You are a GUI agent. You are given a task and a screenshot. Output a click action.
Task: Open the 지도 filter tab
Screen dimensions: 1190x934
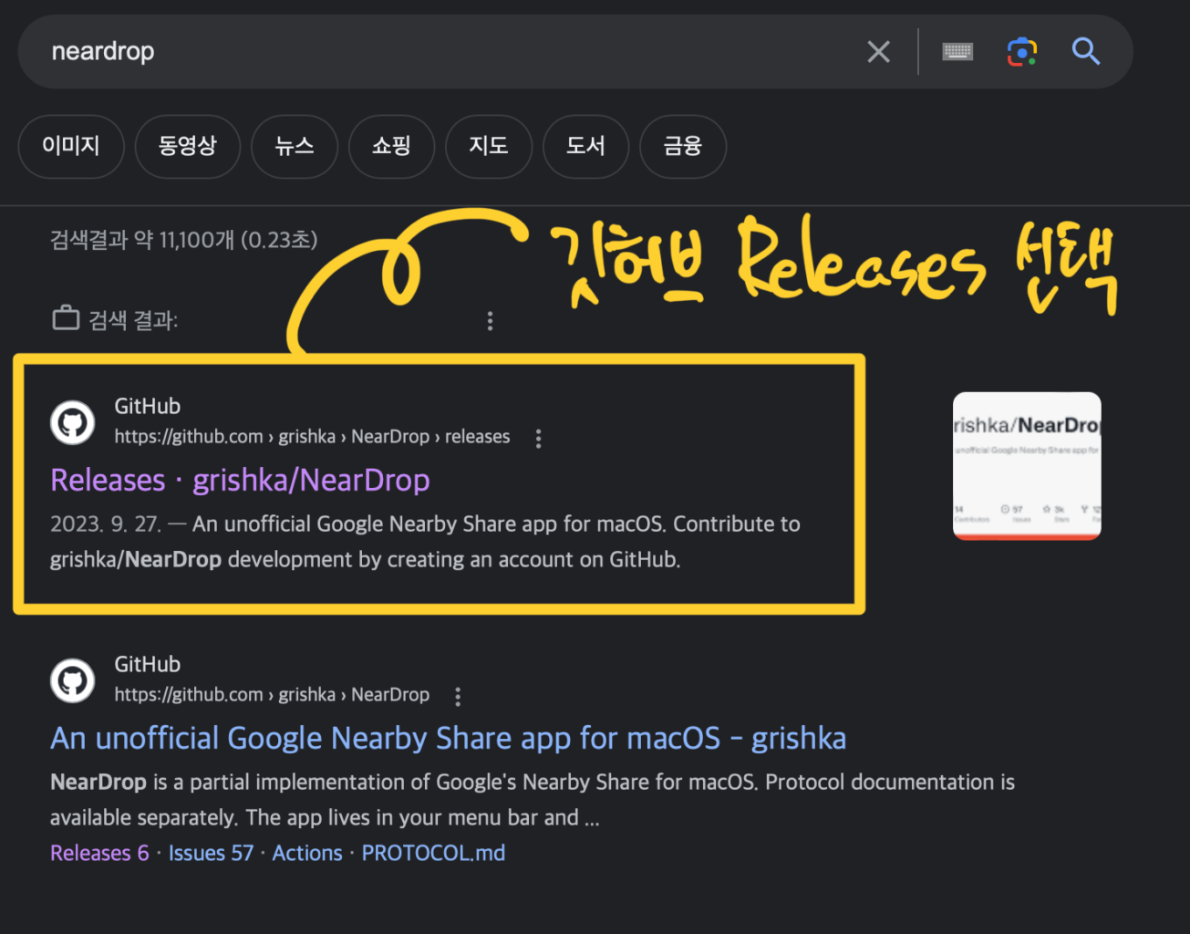coord(489,146)
